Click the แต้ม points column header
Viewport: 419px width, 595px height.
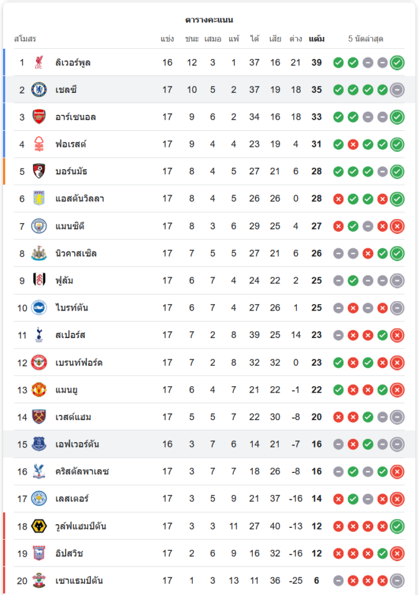[x=317, y=39]
